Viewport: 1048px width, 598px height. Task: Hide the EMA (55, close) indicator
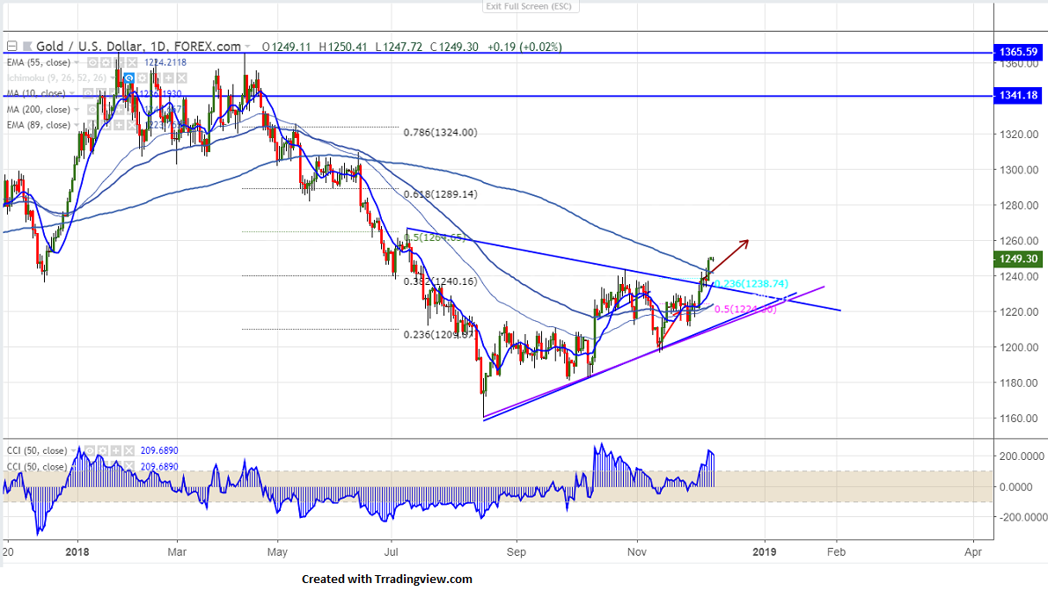coord(93,62)
